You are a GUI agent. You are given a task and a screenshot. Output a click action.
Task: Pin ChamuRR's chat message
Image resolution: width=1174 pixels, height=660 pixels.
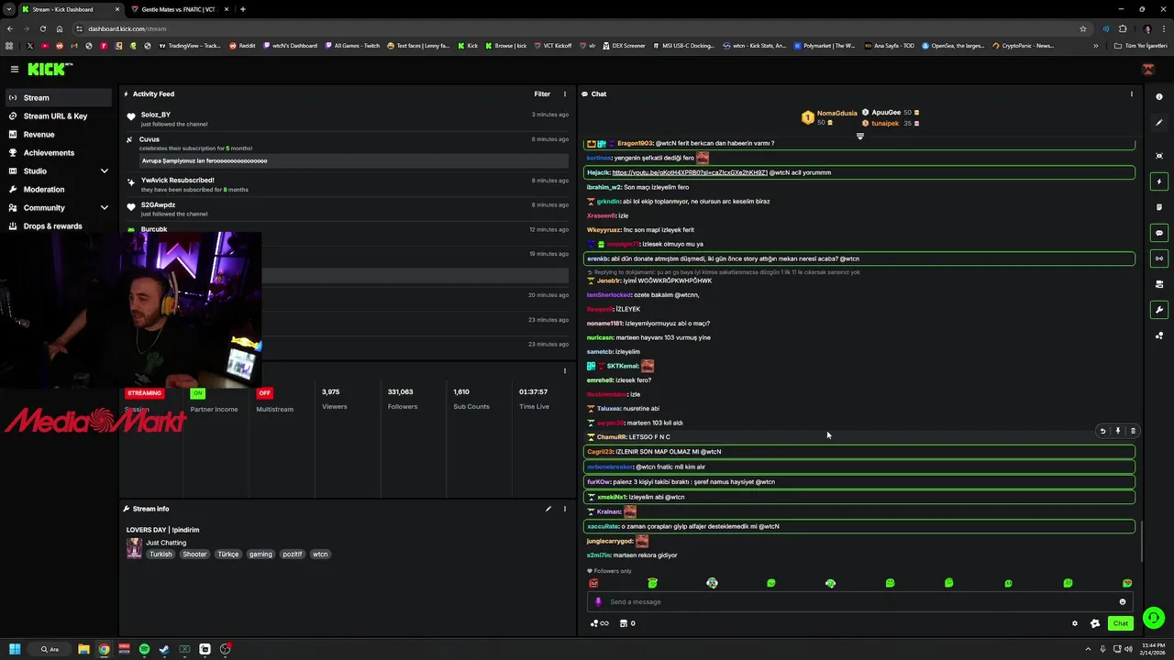coord(1118,431)
